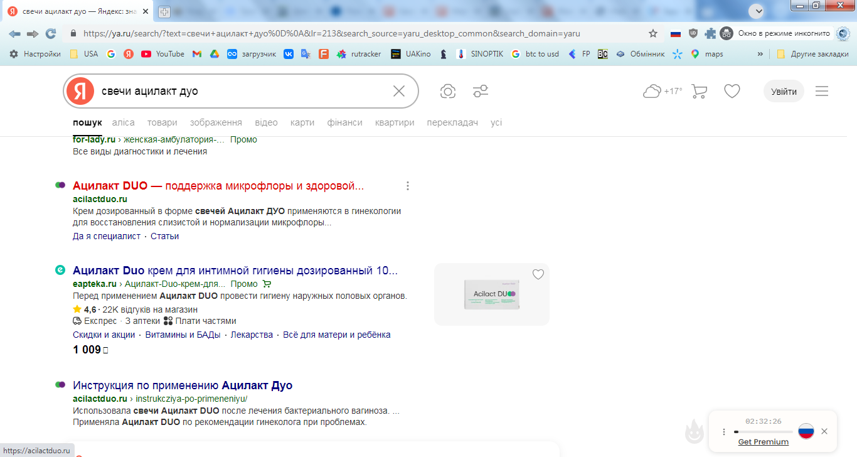Open the VPN widget three-dot menu

[724, 432]
